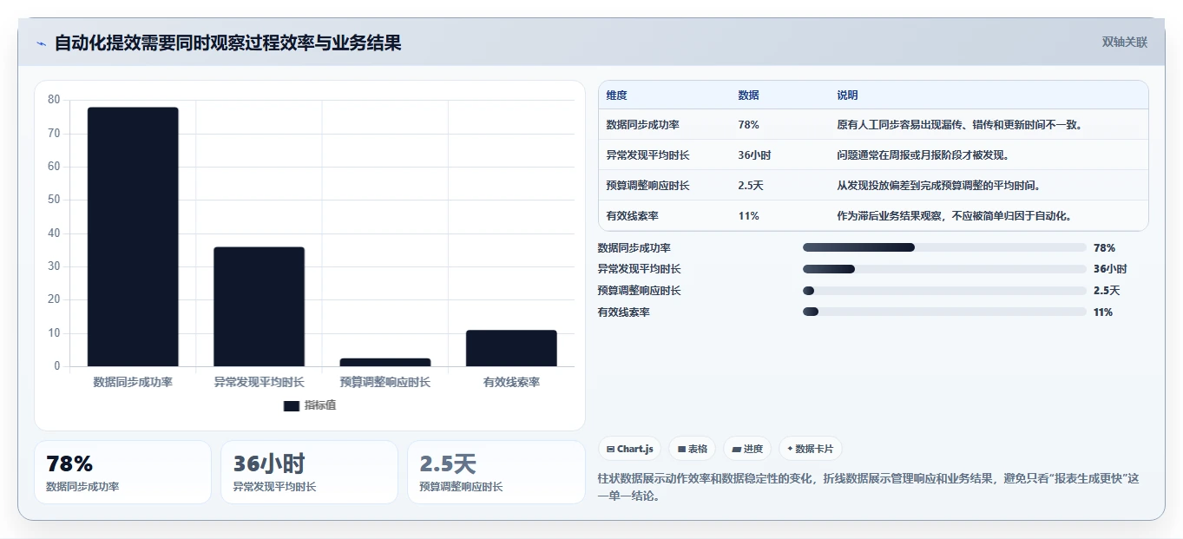Click the 有效线索率 cell in the table

pos(632,216)
